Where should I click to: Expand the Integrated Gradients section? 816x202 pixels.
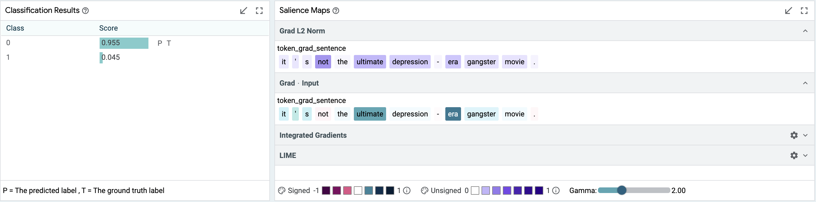[805, 135]
